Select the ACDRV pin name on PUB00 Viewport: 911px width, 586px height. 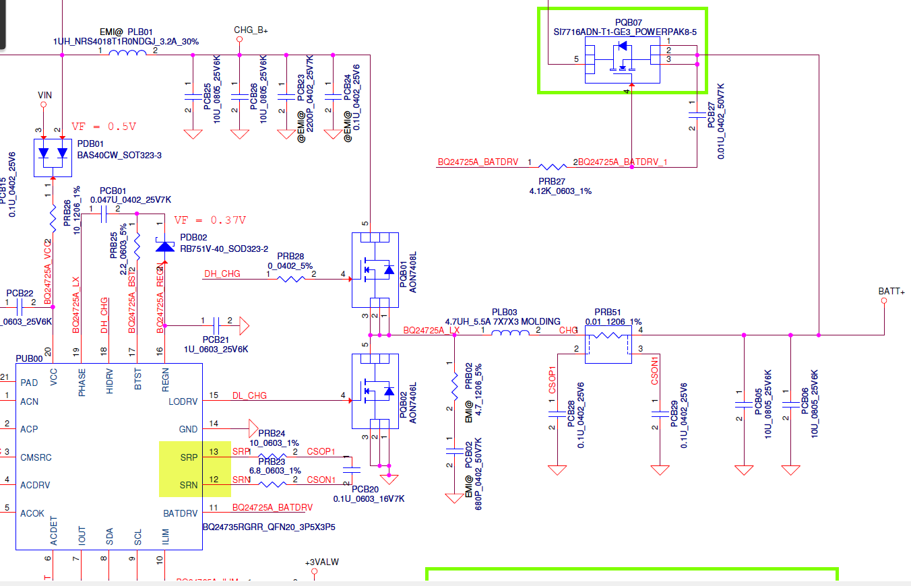click(35, 485)
